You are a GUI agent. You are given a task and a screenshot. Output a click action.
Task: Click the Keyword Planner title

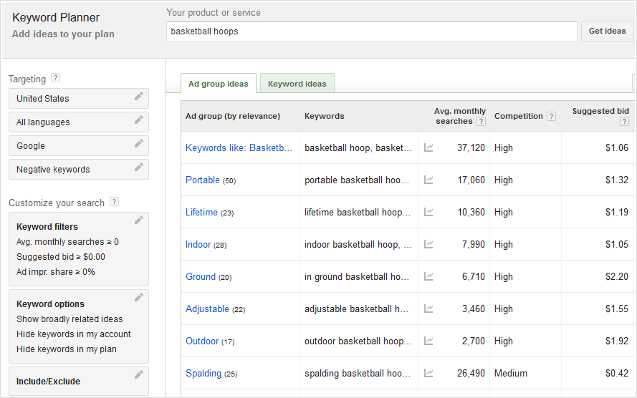click(56, 17)
